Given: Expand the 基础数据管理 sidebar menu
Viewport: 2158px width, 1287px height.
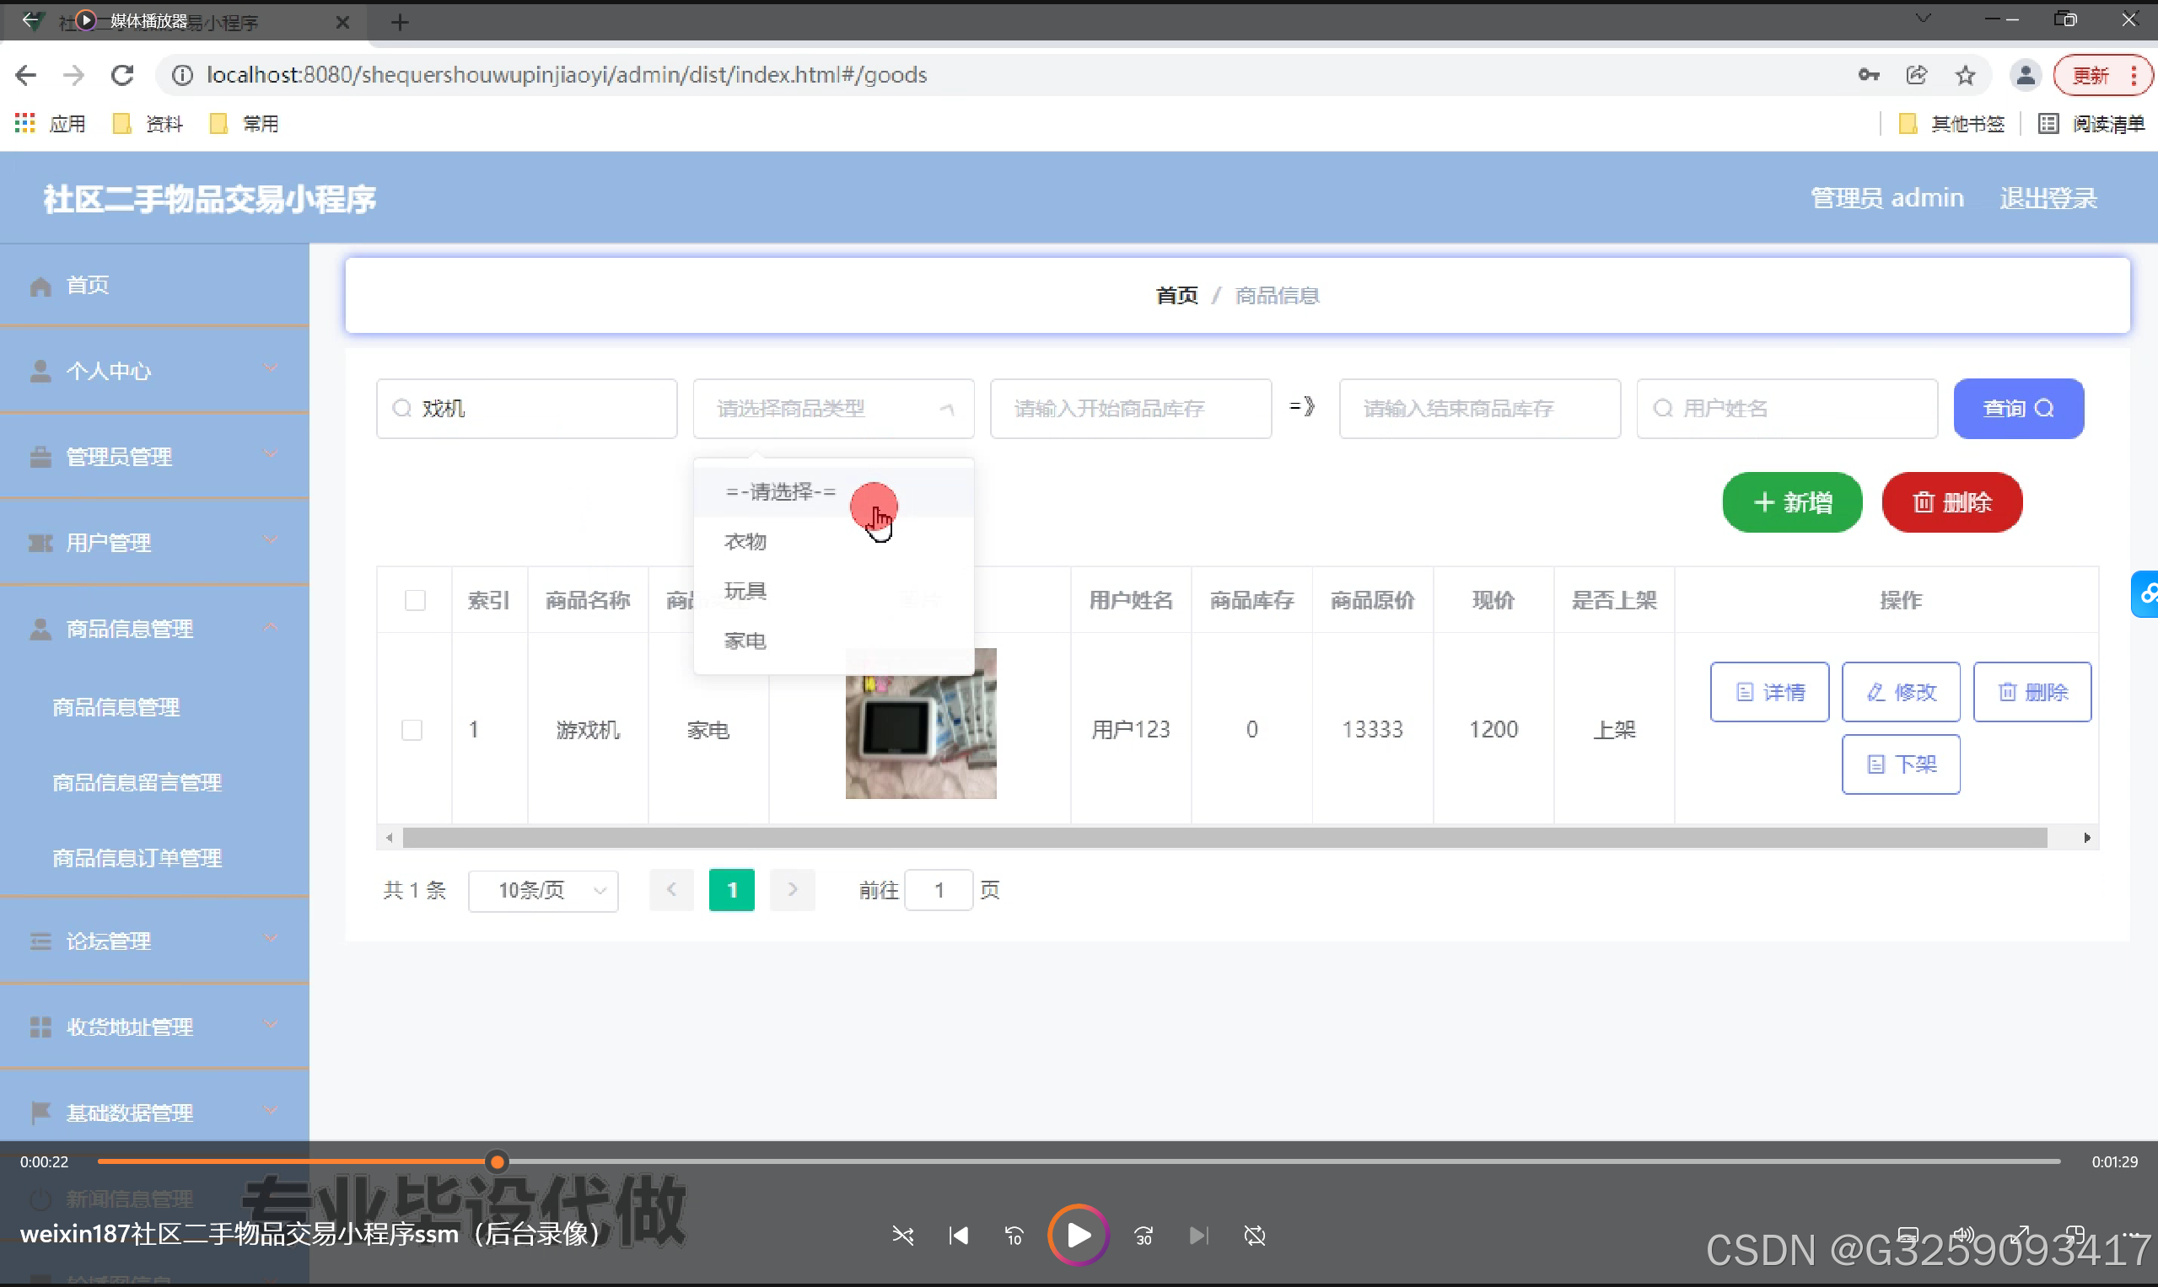Looking at the screenshot, I should (x=154, y=1112).
